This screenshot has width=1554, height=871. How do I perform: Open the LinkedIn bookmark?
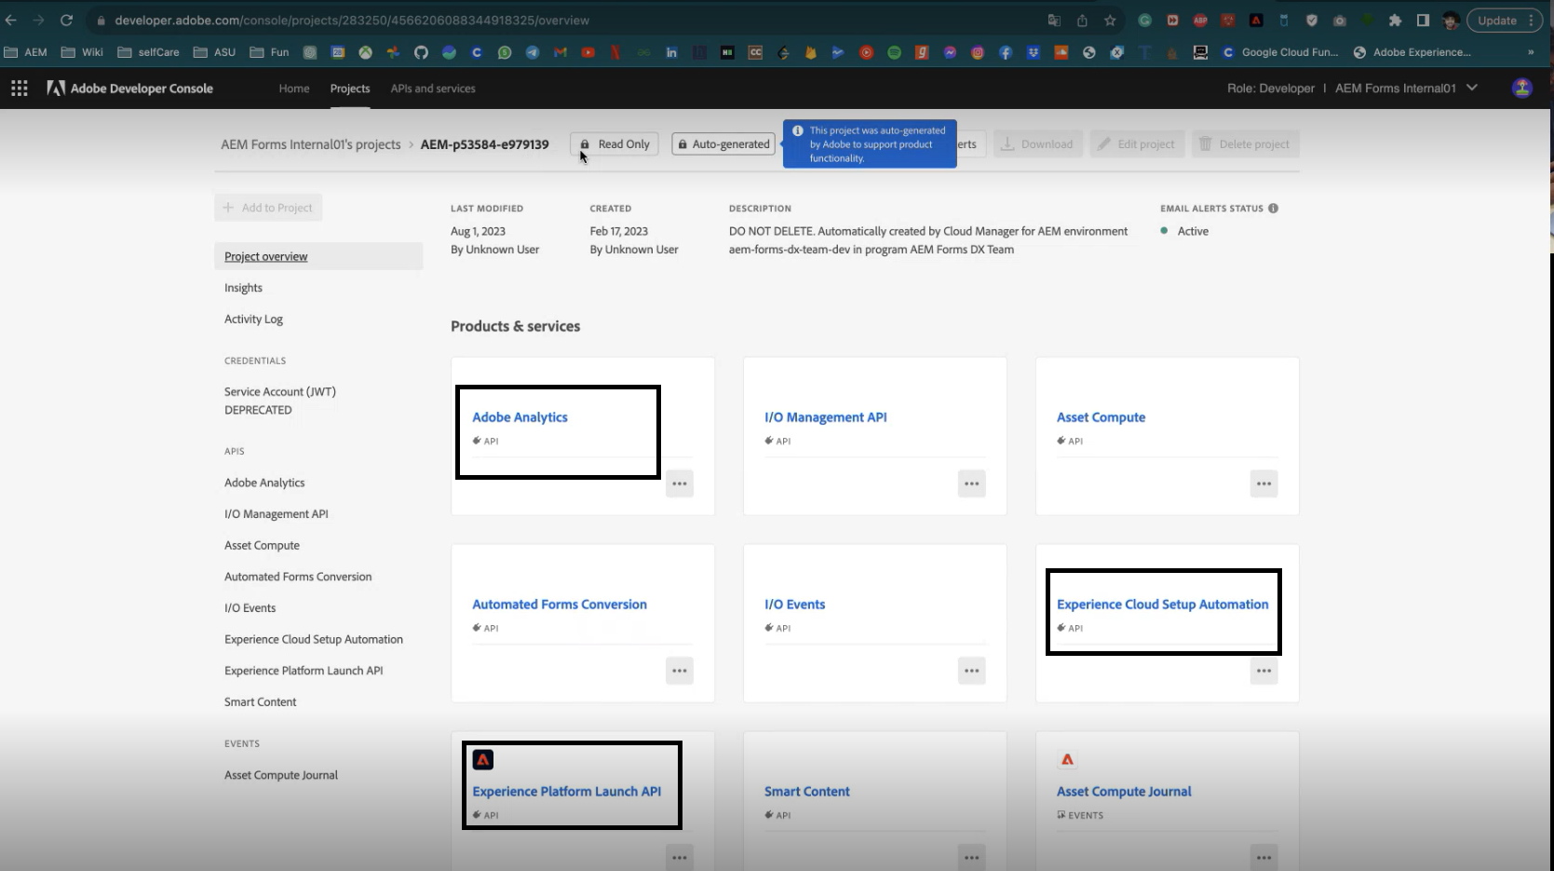[x=671, y=52]
